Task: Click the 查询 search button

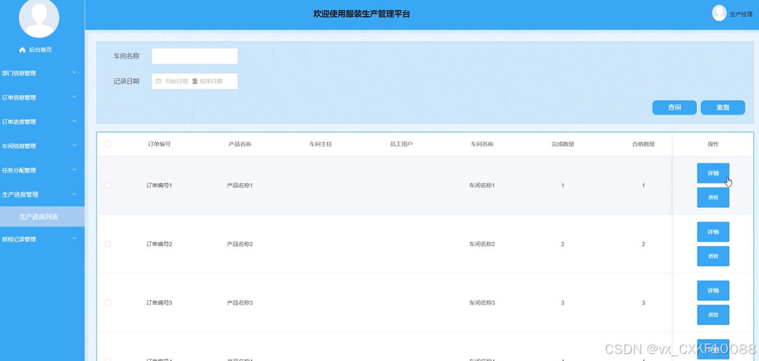Action: click(675, 108)
